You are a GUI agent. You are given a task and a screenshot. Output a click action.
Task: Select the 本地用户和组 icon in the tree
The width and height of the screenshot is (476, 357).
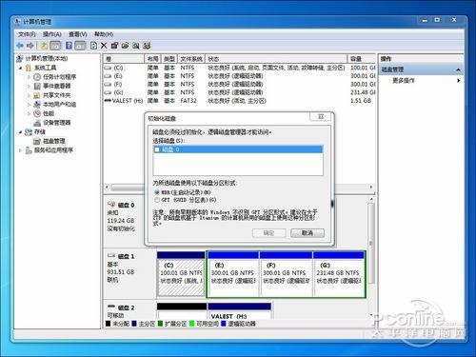pos(37,105)
